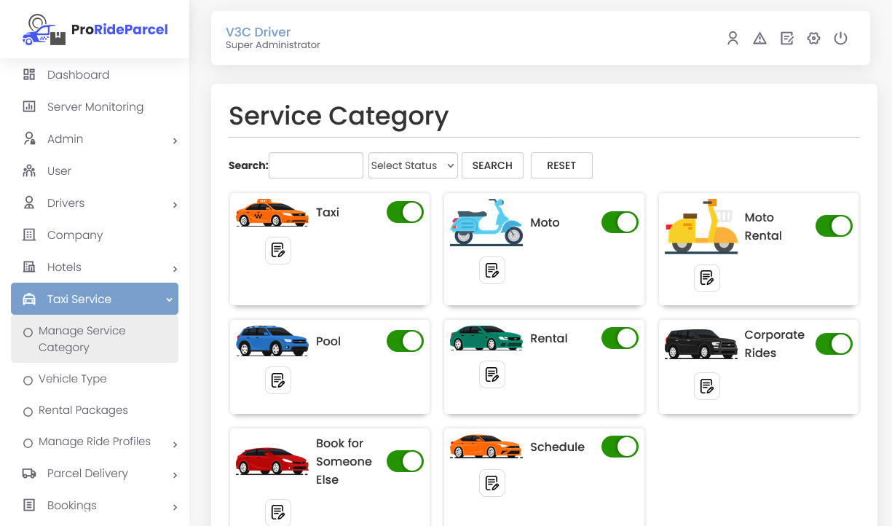Open the alert triangle icon in header

[x=759, y=39]
